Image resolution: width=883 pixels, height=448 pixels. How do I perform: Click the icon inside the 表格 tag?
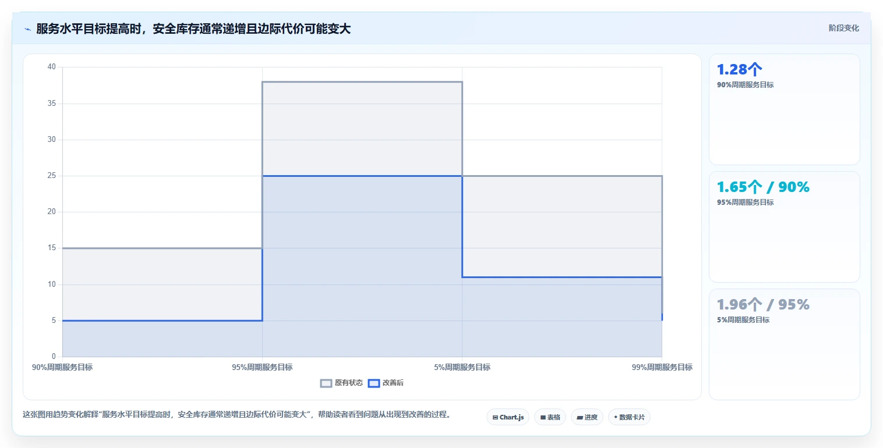(543, 417)
